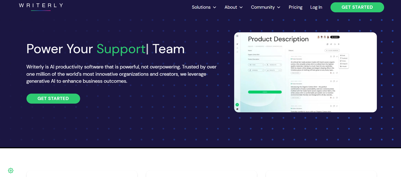
Task: Expand the About dropdown menu
Action: [x=234, y=7]
